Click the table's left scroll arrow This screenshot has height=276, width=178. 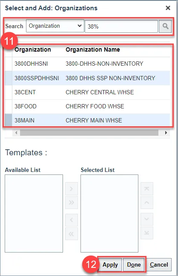click(16, 133)
